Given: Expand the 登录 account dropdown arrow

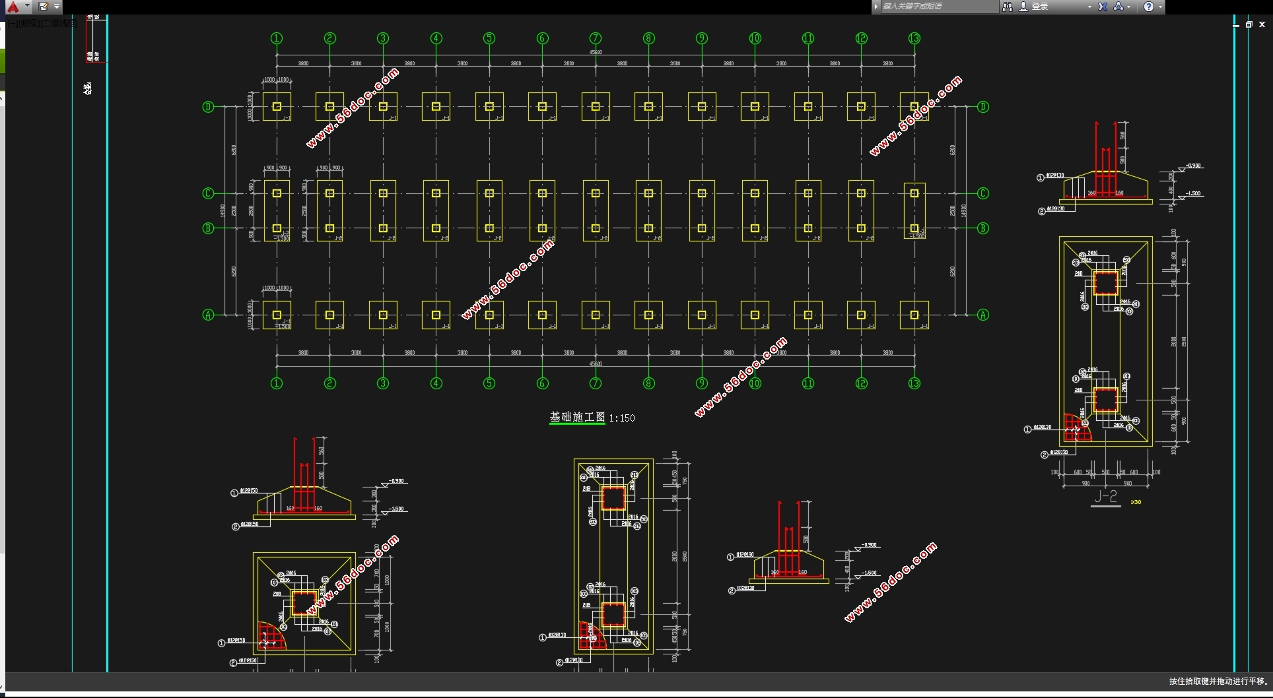Looking at the screenshot, I should (1089, 7).
